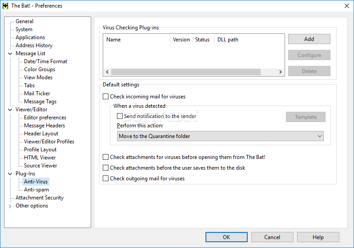
Task: Click the plug-in list right scroll arrow
Action: (x=281, y=72)
